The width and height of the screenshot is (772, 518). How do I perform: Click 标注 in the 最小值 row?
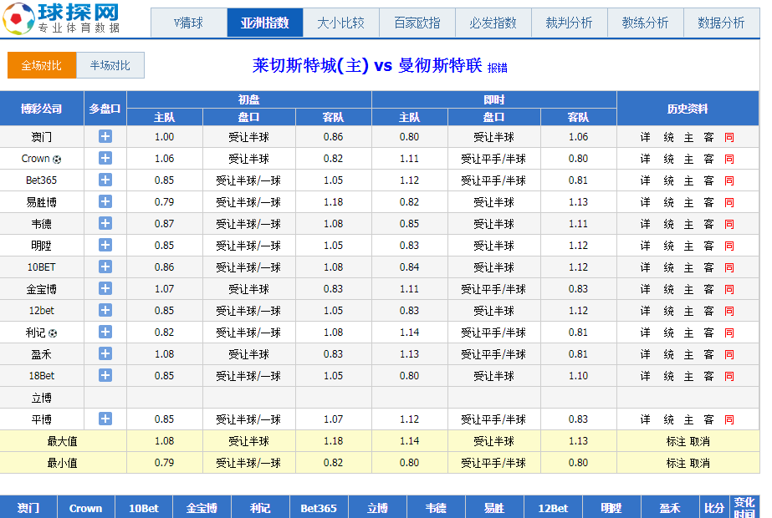coord(676,463)
